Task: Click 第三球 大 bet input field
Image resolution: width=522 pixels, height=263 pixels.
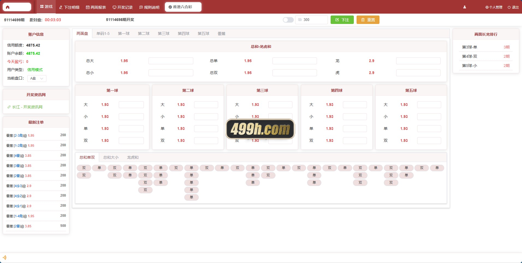Action: [x=280, y=105]
